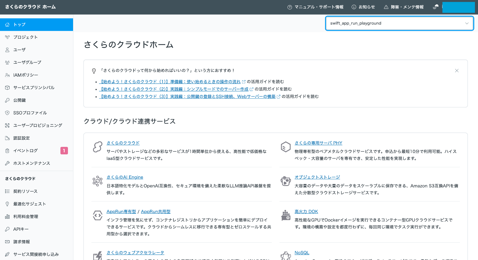Select ユーザ in the sidebar

click(37, 50)
